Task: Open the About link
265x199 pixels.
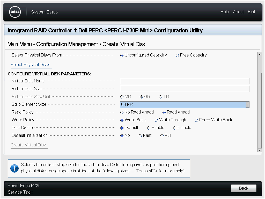Action: point(238,12)
